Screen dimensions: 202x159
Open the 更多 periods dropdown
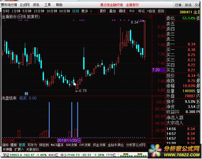click(x=85, y=11)
